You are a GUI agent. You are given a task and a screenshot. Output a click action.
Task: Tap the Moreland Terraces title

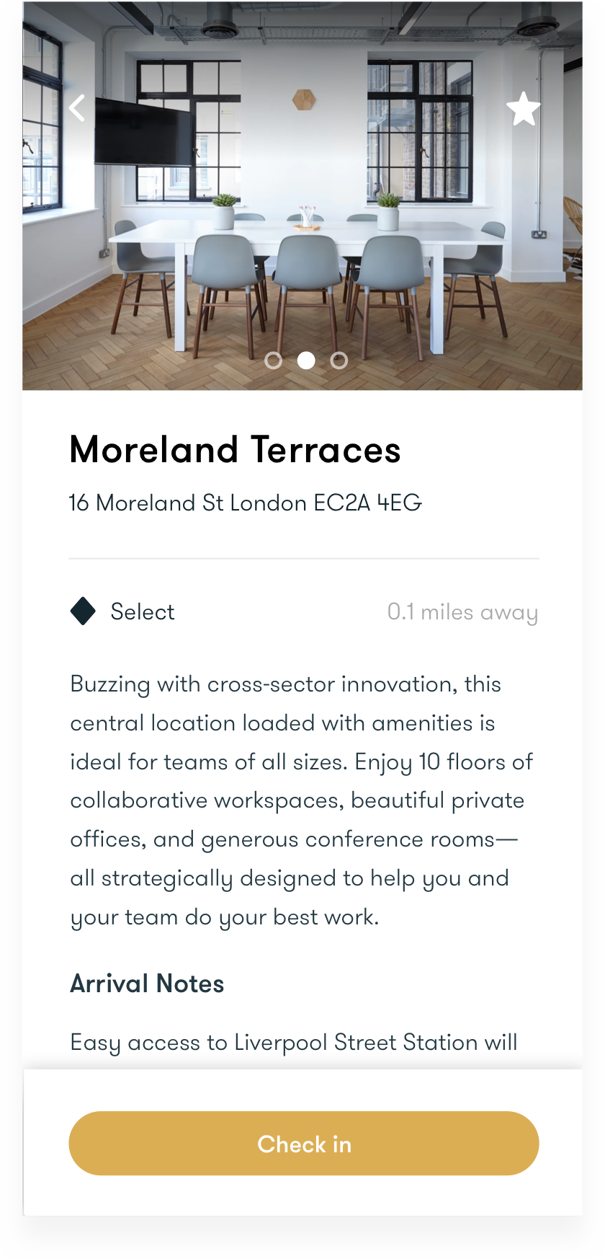235,450
